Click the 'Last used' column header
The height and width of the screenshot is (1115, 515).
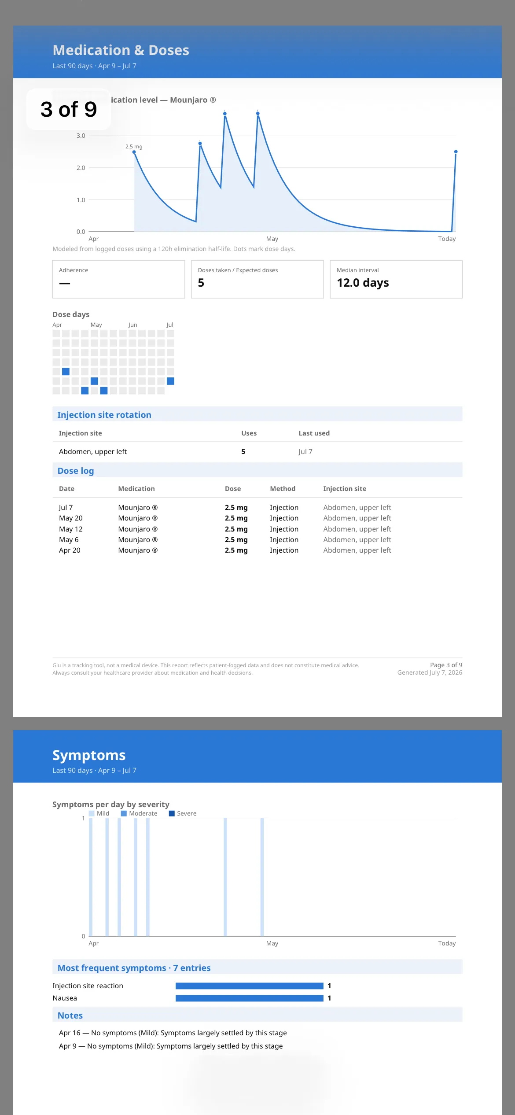click(x=314, y=433)
